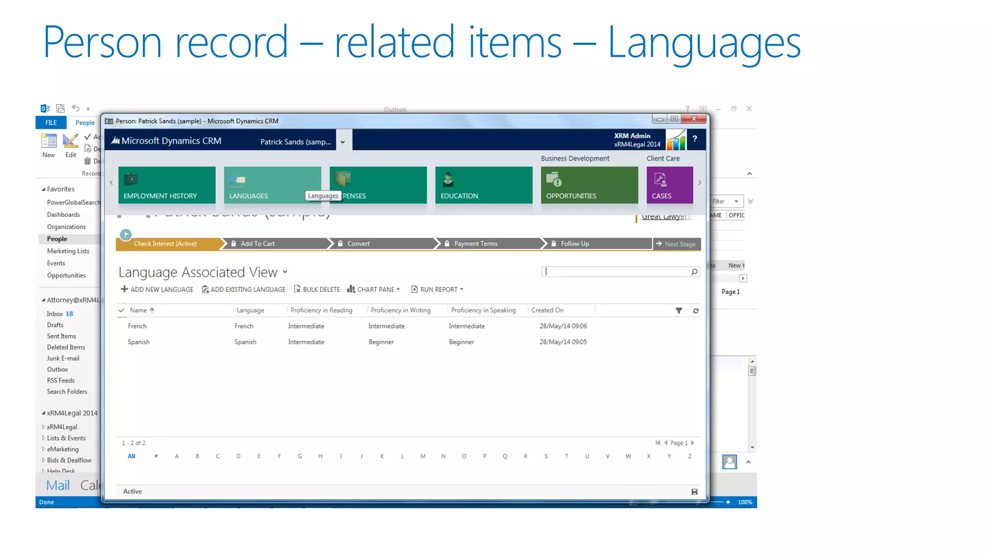The image size is (985, 554).
Task: Go to previous page of grid
Action: (x=666, y=443)
